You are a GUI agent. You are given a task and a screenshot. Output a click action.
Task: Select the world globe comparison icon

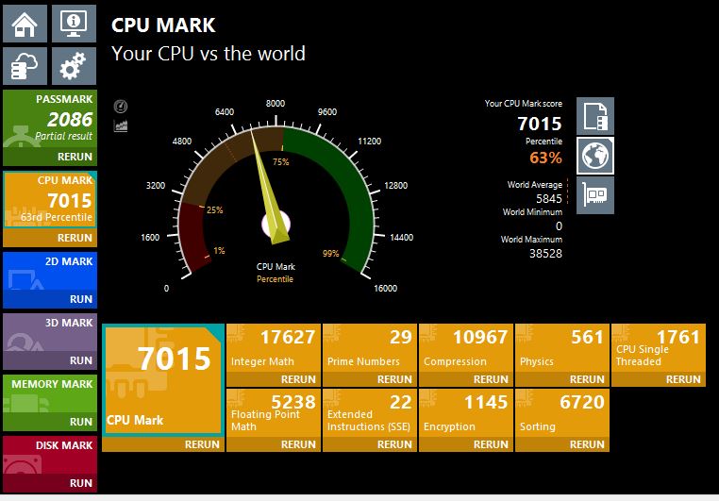[x=595, y=156]
